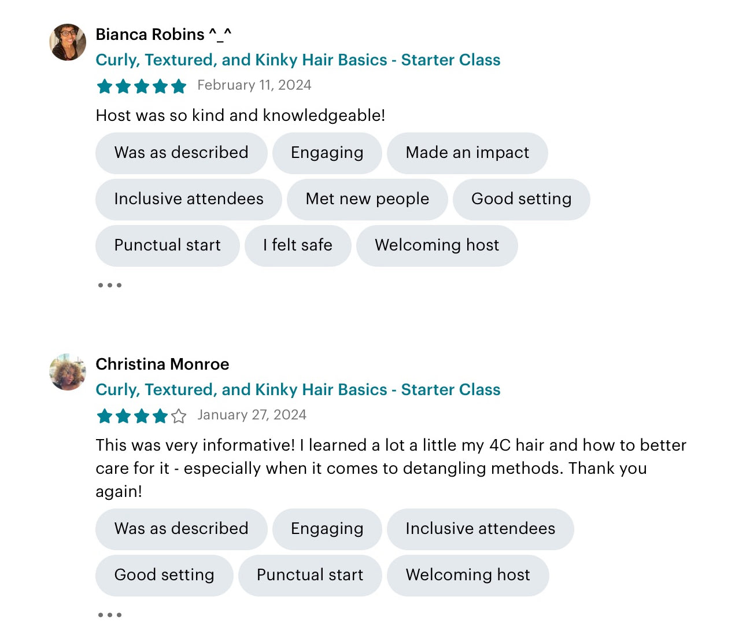Click 'Good setting' tag in Bianca's review

[521, 200]
